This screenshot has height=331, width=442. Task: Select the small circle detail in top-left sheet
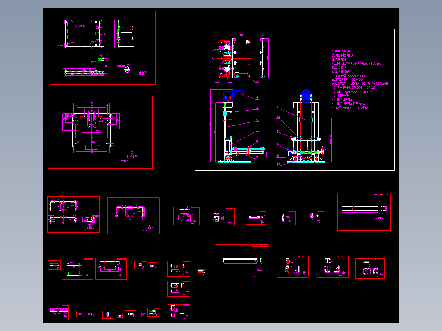pyautogui.click(x=128, y=69)
